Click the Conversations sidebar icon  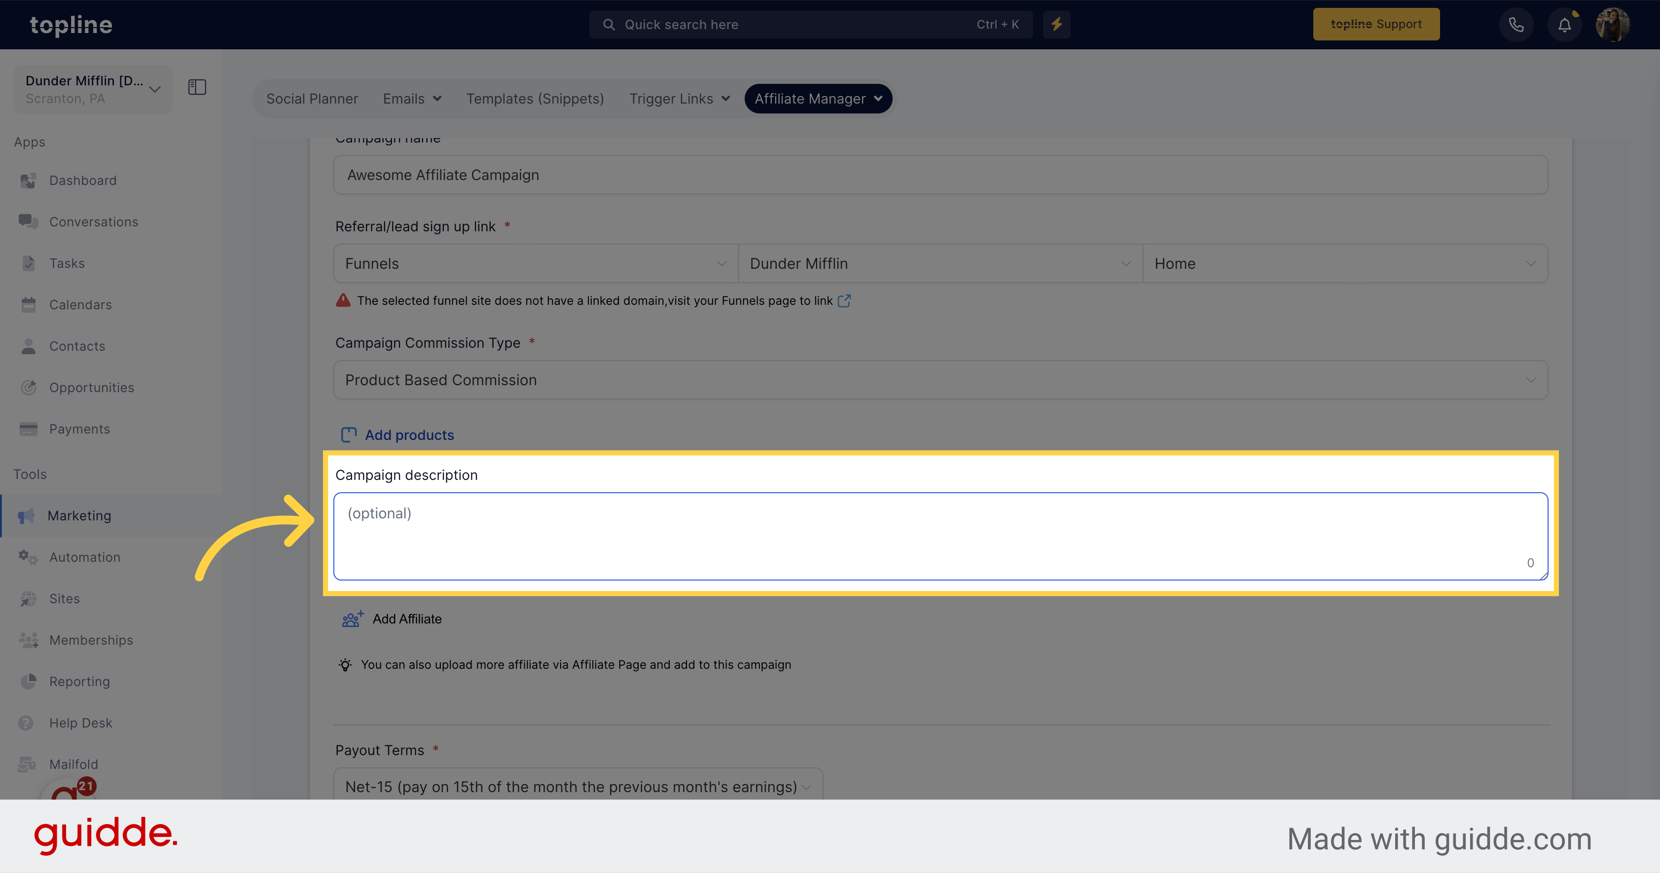[x=28, y=221]
